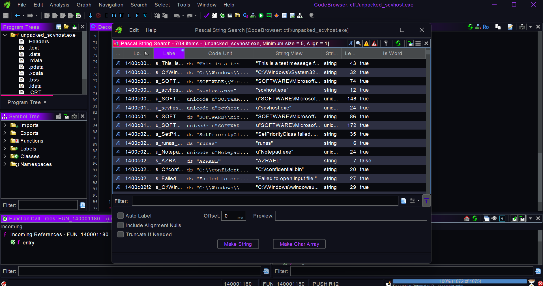This screenshot has width=543, height=286.
Task: Click the Make String button
Action: 238,244
